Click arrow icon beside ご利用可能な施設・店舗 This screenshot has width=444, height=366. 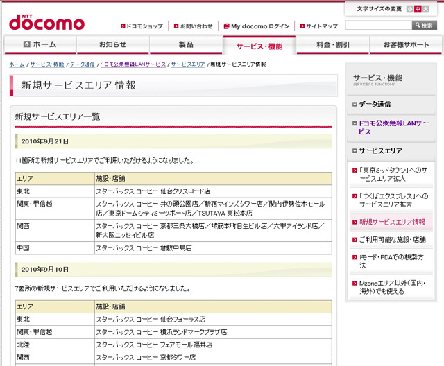point(355,240)
